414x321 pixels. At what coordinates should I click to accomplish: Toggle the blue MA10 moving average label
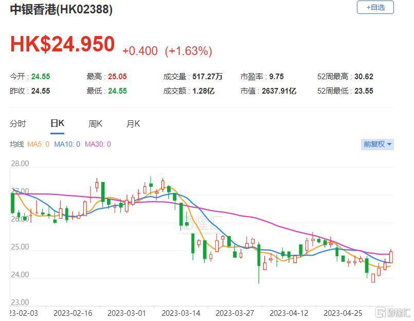click(x=67, y=144)
